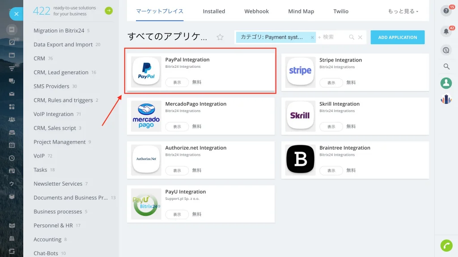Click the green arrow next to 422 solutions
458x257 pixels.
click(x=109, y=11)
